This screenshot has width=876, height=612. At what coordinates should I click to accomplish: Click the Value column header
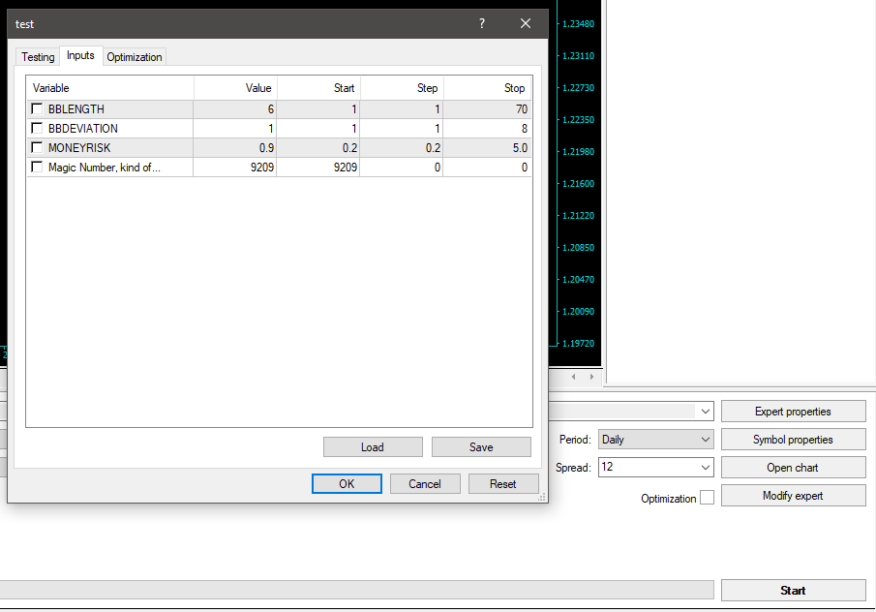[x=235, y=88]
